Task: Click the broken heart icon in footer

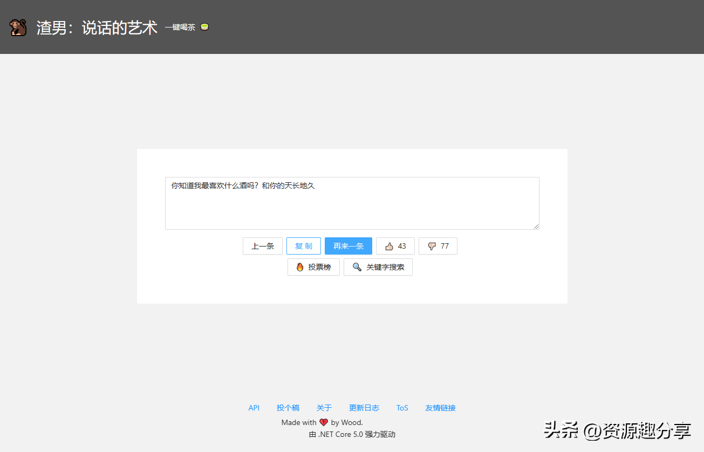Action: pyautogui.click(x=324, y=422)
